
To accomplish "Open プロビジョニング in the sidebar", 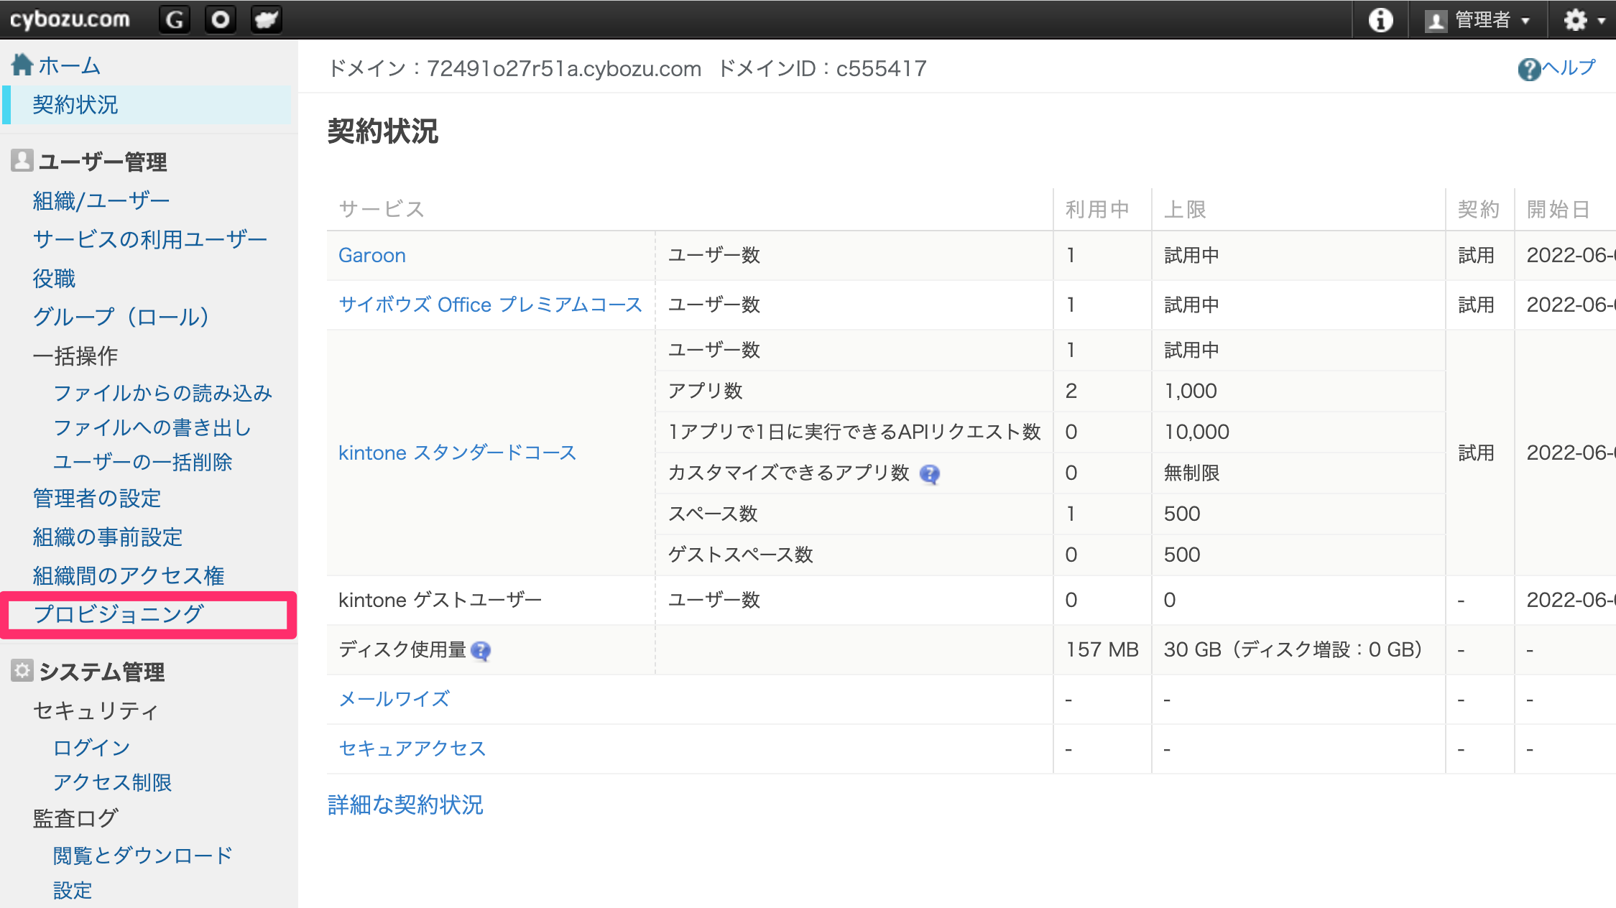I will click(118, 614).
